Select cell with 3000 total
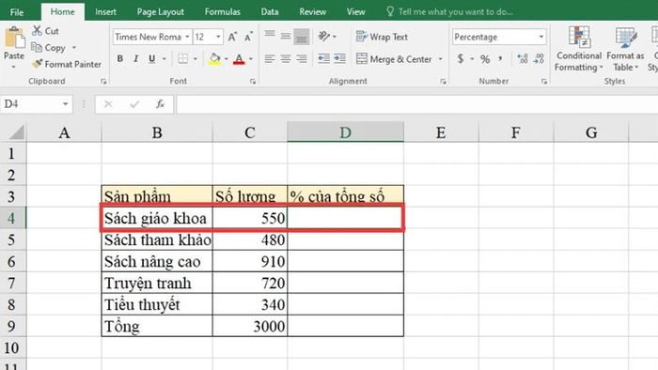The width and height of the screenshot is (658, 370). point(250,326)
